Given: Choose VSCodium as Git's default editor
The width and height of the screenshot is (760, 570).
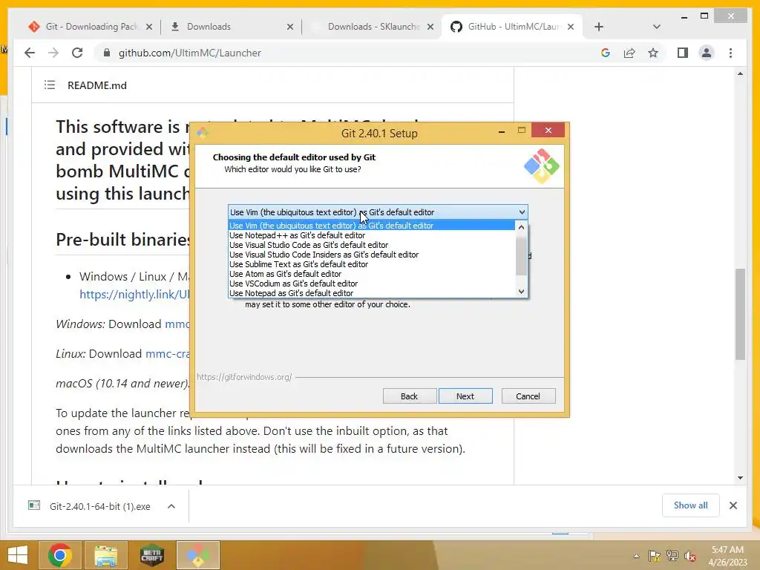Looking at the screenshot, I should (371, 284).
